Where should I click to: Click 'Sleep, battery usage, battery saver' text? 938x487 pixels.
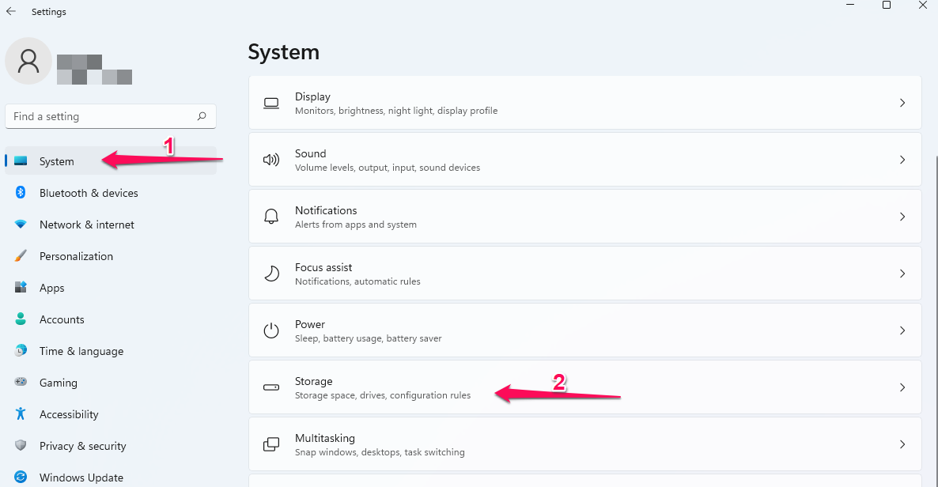[369, 338]
